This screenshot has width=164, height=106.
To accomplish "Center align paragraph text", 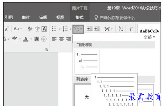I will pos(61,39).
